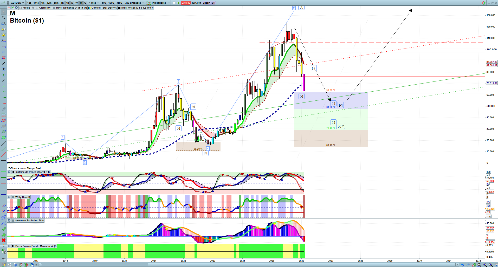Click the red X delete icon

(x=3, y=240)
